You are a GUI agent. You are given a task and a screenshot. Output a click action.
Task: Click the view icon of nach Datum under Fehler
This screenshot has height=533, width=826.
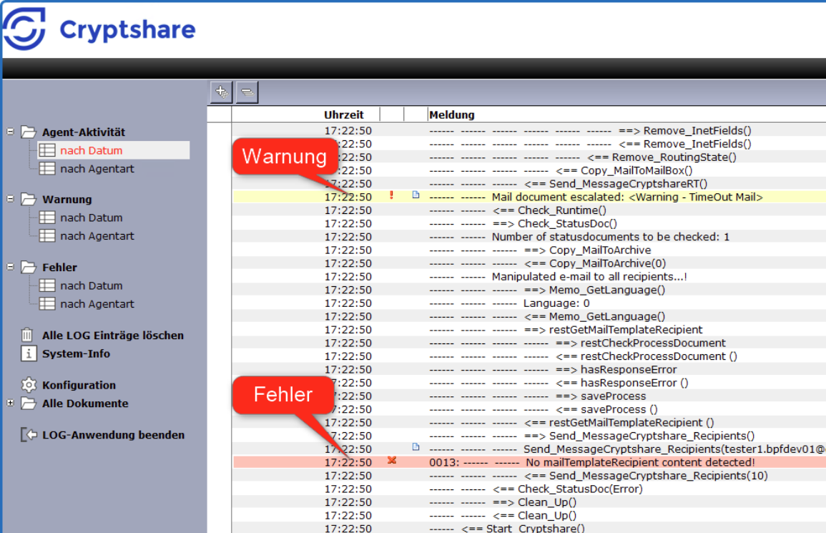(x=47, y=285)
